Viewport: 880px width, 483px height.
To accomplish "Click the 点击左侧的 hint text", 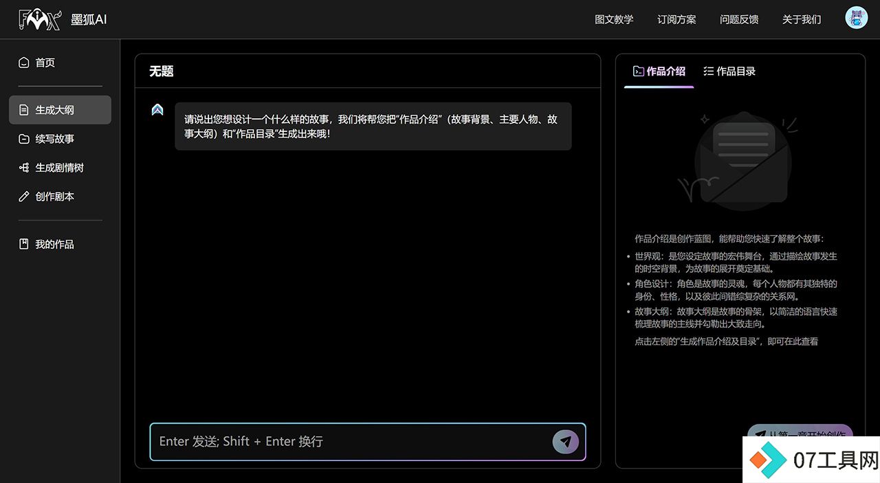I will tap(726, 341).
